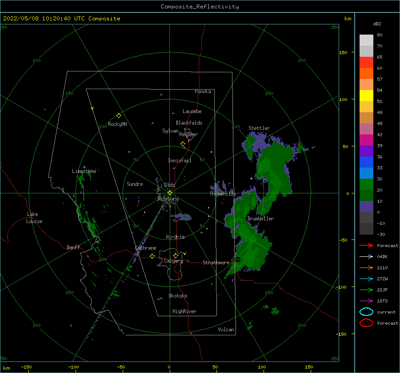Click the cyan current ellipse in legend
This screenshot has width=400, height=373.
[x=366, y=312]
